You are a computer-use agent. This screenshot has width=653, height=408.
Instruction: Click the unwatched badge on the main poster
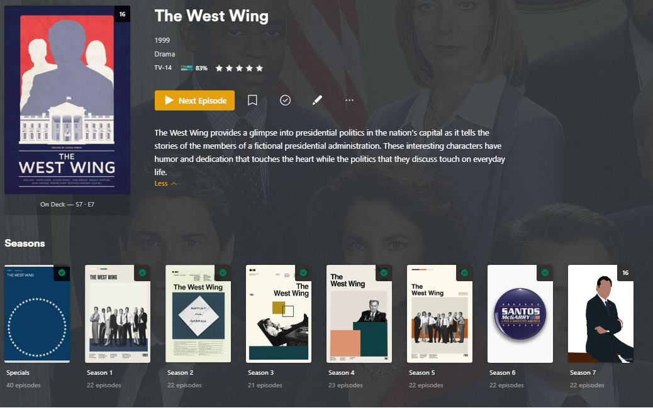pos(123,14)
